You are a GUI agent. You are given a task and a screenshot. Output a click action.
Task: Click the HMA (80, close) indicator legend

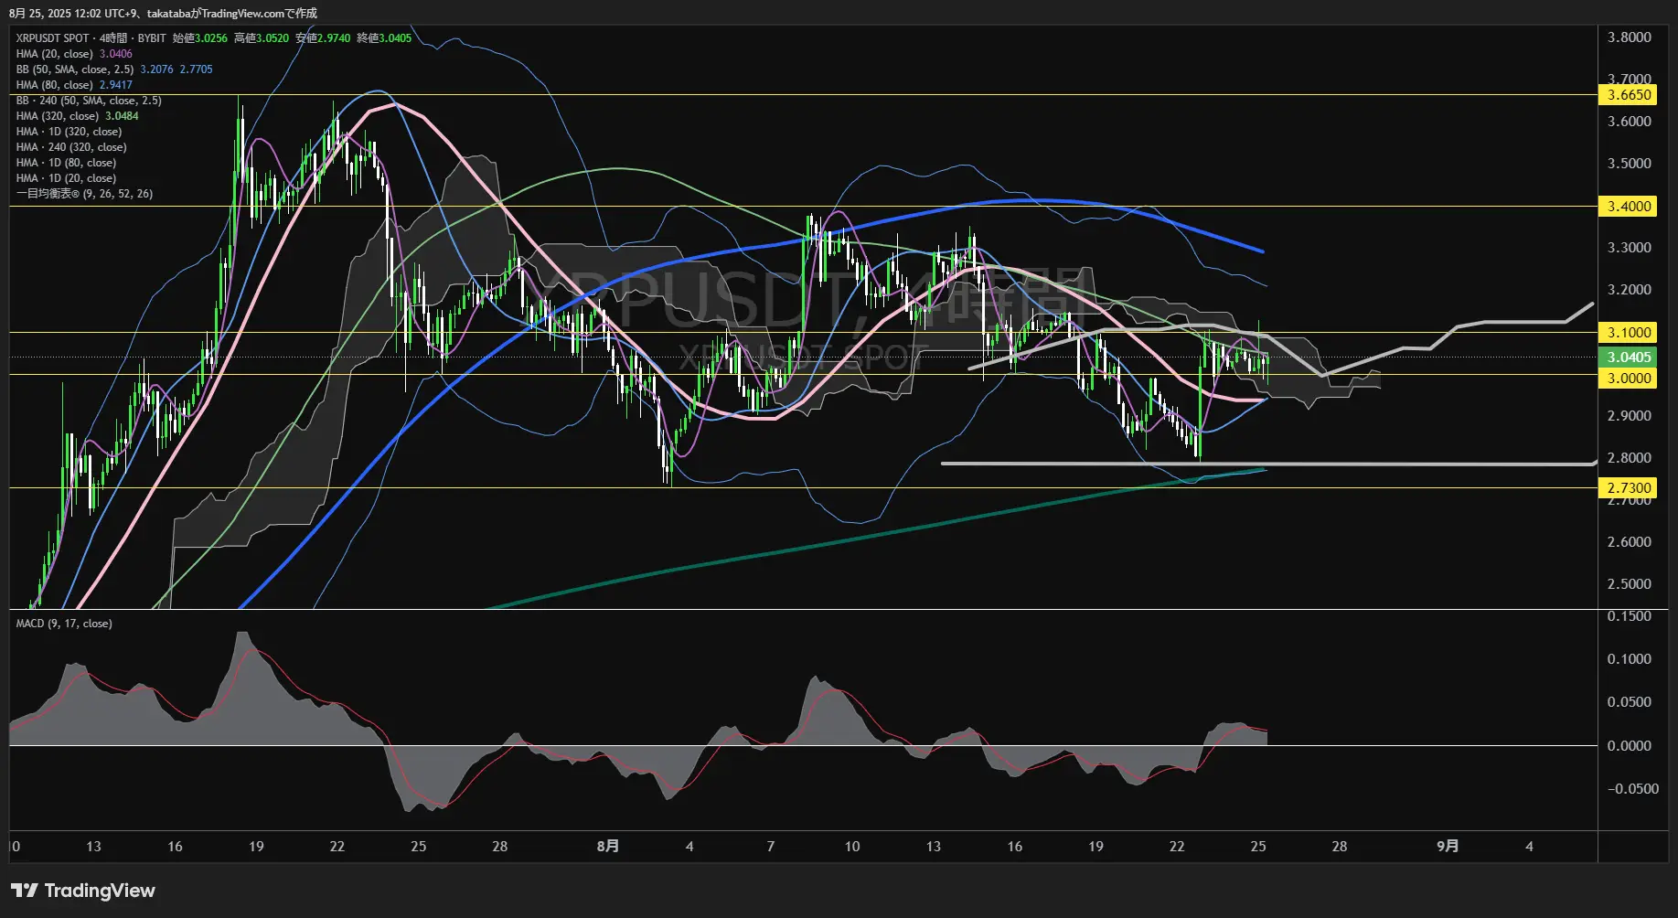click(x=74, y=85)
